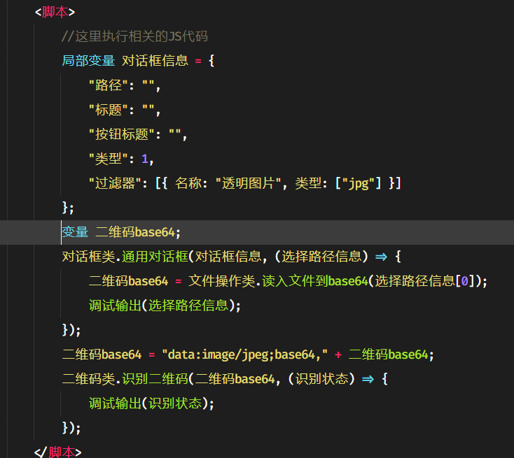The image size is (514, 458).
Task: Click the "jpg" string in the filter
Action: click(359, 183)
